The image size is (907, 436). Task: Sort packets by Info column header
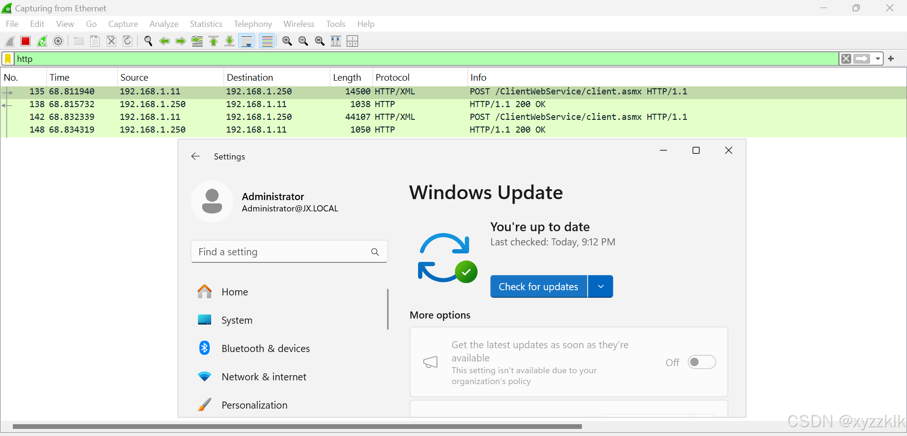(686, 77)
